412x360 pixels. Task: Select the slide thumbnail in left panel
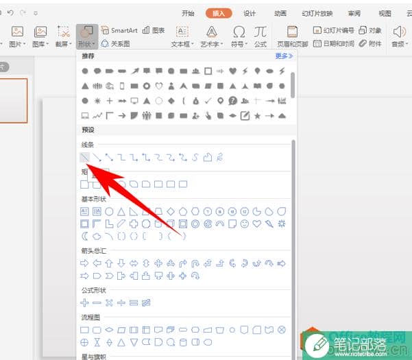[x=13, y=100]
